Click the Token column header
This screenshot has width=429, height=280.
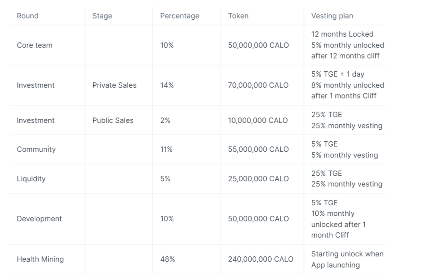(x=238, y=16)
